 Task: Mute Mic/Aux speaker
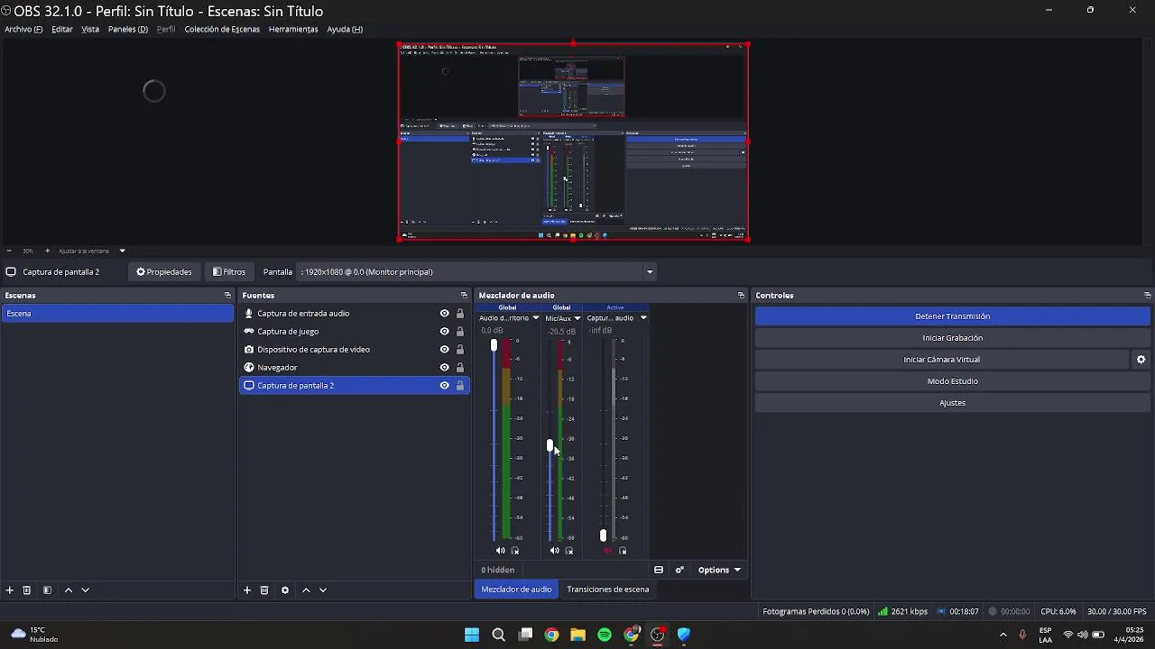click(x=555, y=551)
